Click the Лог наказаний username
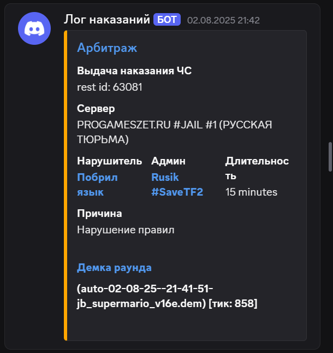 point(107,19)
